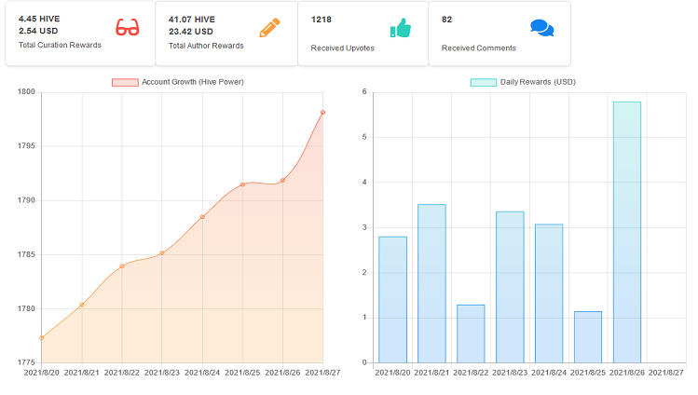Click the 82 comments count
The width and height of the screenshot is (698, 395).
(x=446, y=20)
